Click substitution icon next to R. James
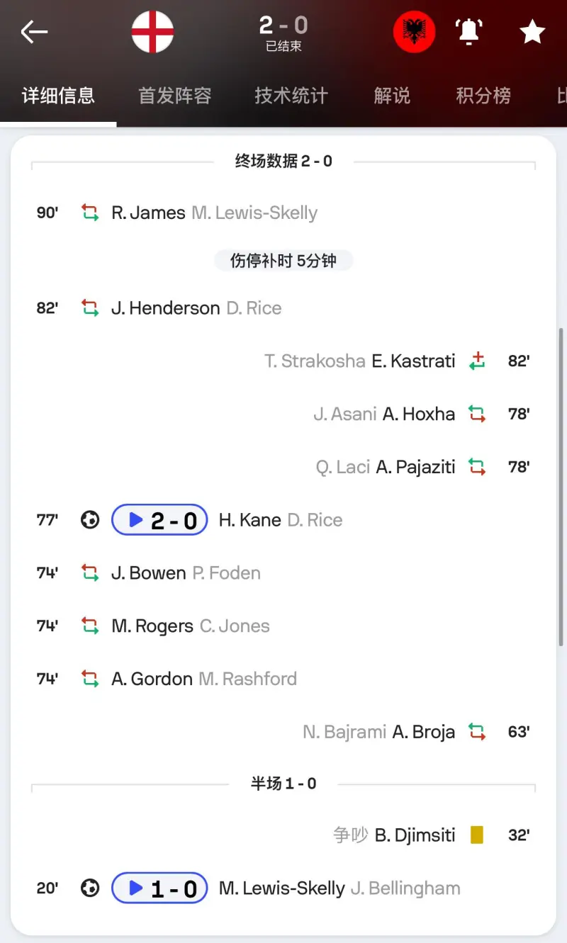Viewport: 567px width, 943px height. pyautogui.click(x=90, y=213)
